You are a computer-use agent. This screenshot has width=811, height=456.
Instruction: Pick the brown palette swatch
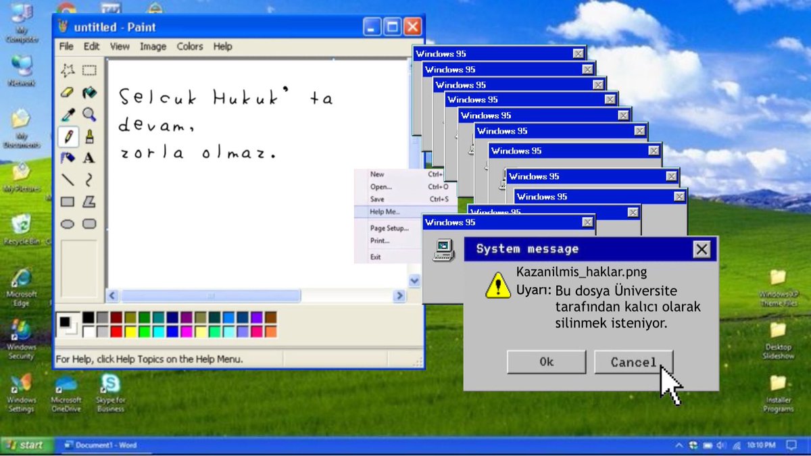(270, 318)
